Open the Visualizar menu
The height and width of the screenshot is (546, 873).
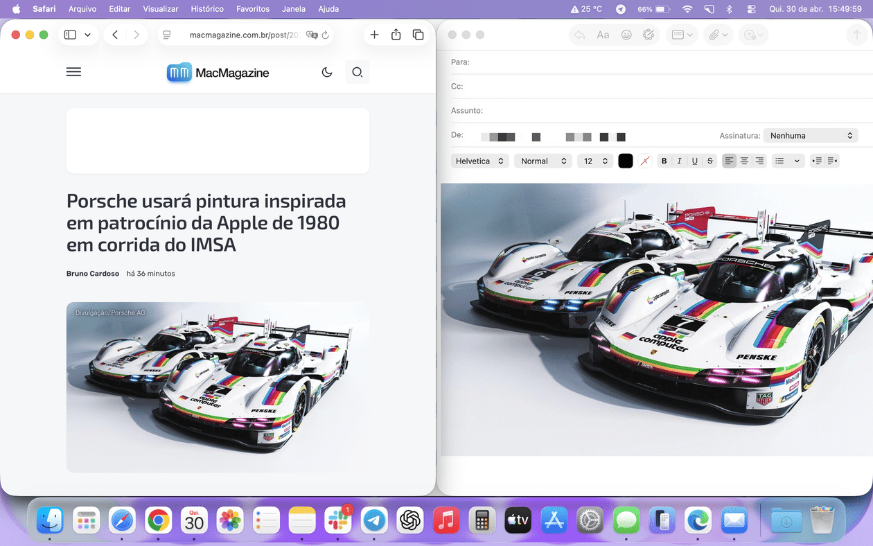click(x=161, y=9)
